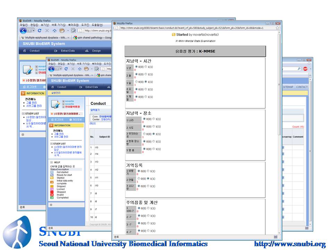Click front popup vertical scrollbar thumb
The height and width of the screenshot is (250, 333).
pyautogui.click(x=279, y=84)
